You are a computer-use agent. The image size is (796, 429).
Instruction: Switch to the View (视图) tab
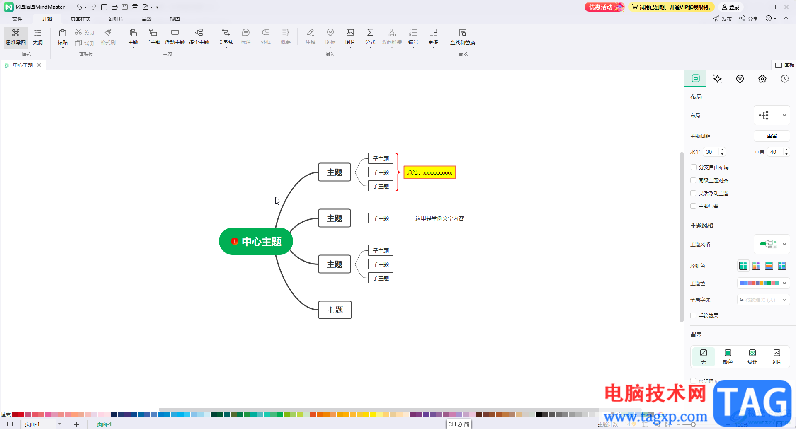click(175, 19)
